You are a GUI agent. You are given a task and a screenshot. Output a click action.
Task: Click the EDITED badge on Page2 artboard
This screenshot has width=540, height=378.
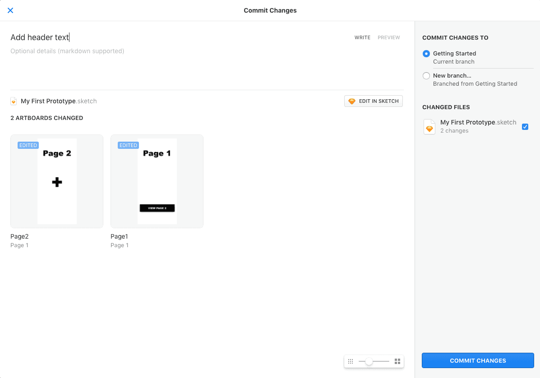click(x=28, y=145)
